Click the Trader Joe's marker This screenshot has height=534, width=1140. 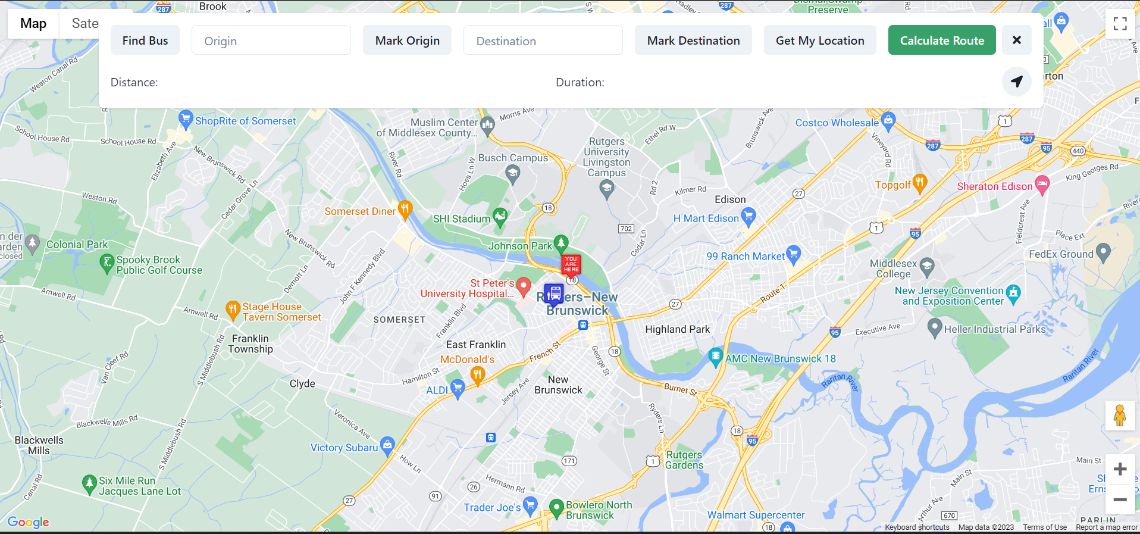(x=530, y=505)
